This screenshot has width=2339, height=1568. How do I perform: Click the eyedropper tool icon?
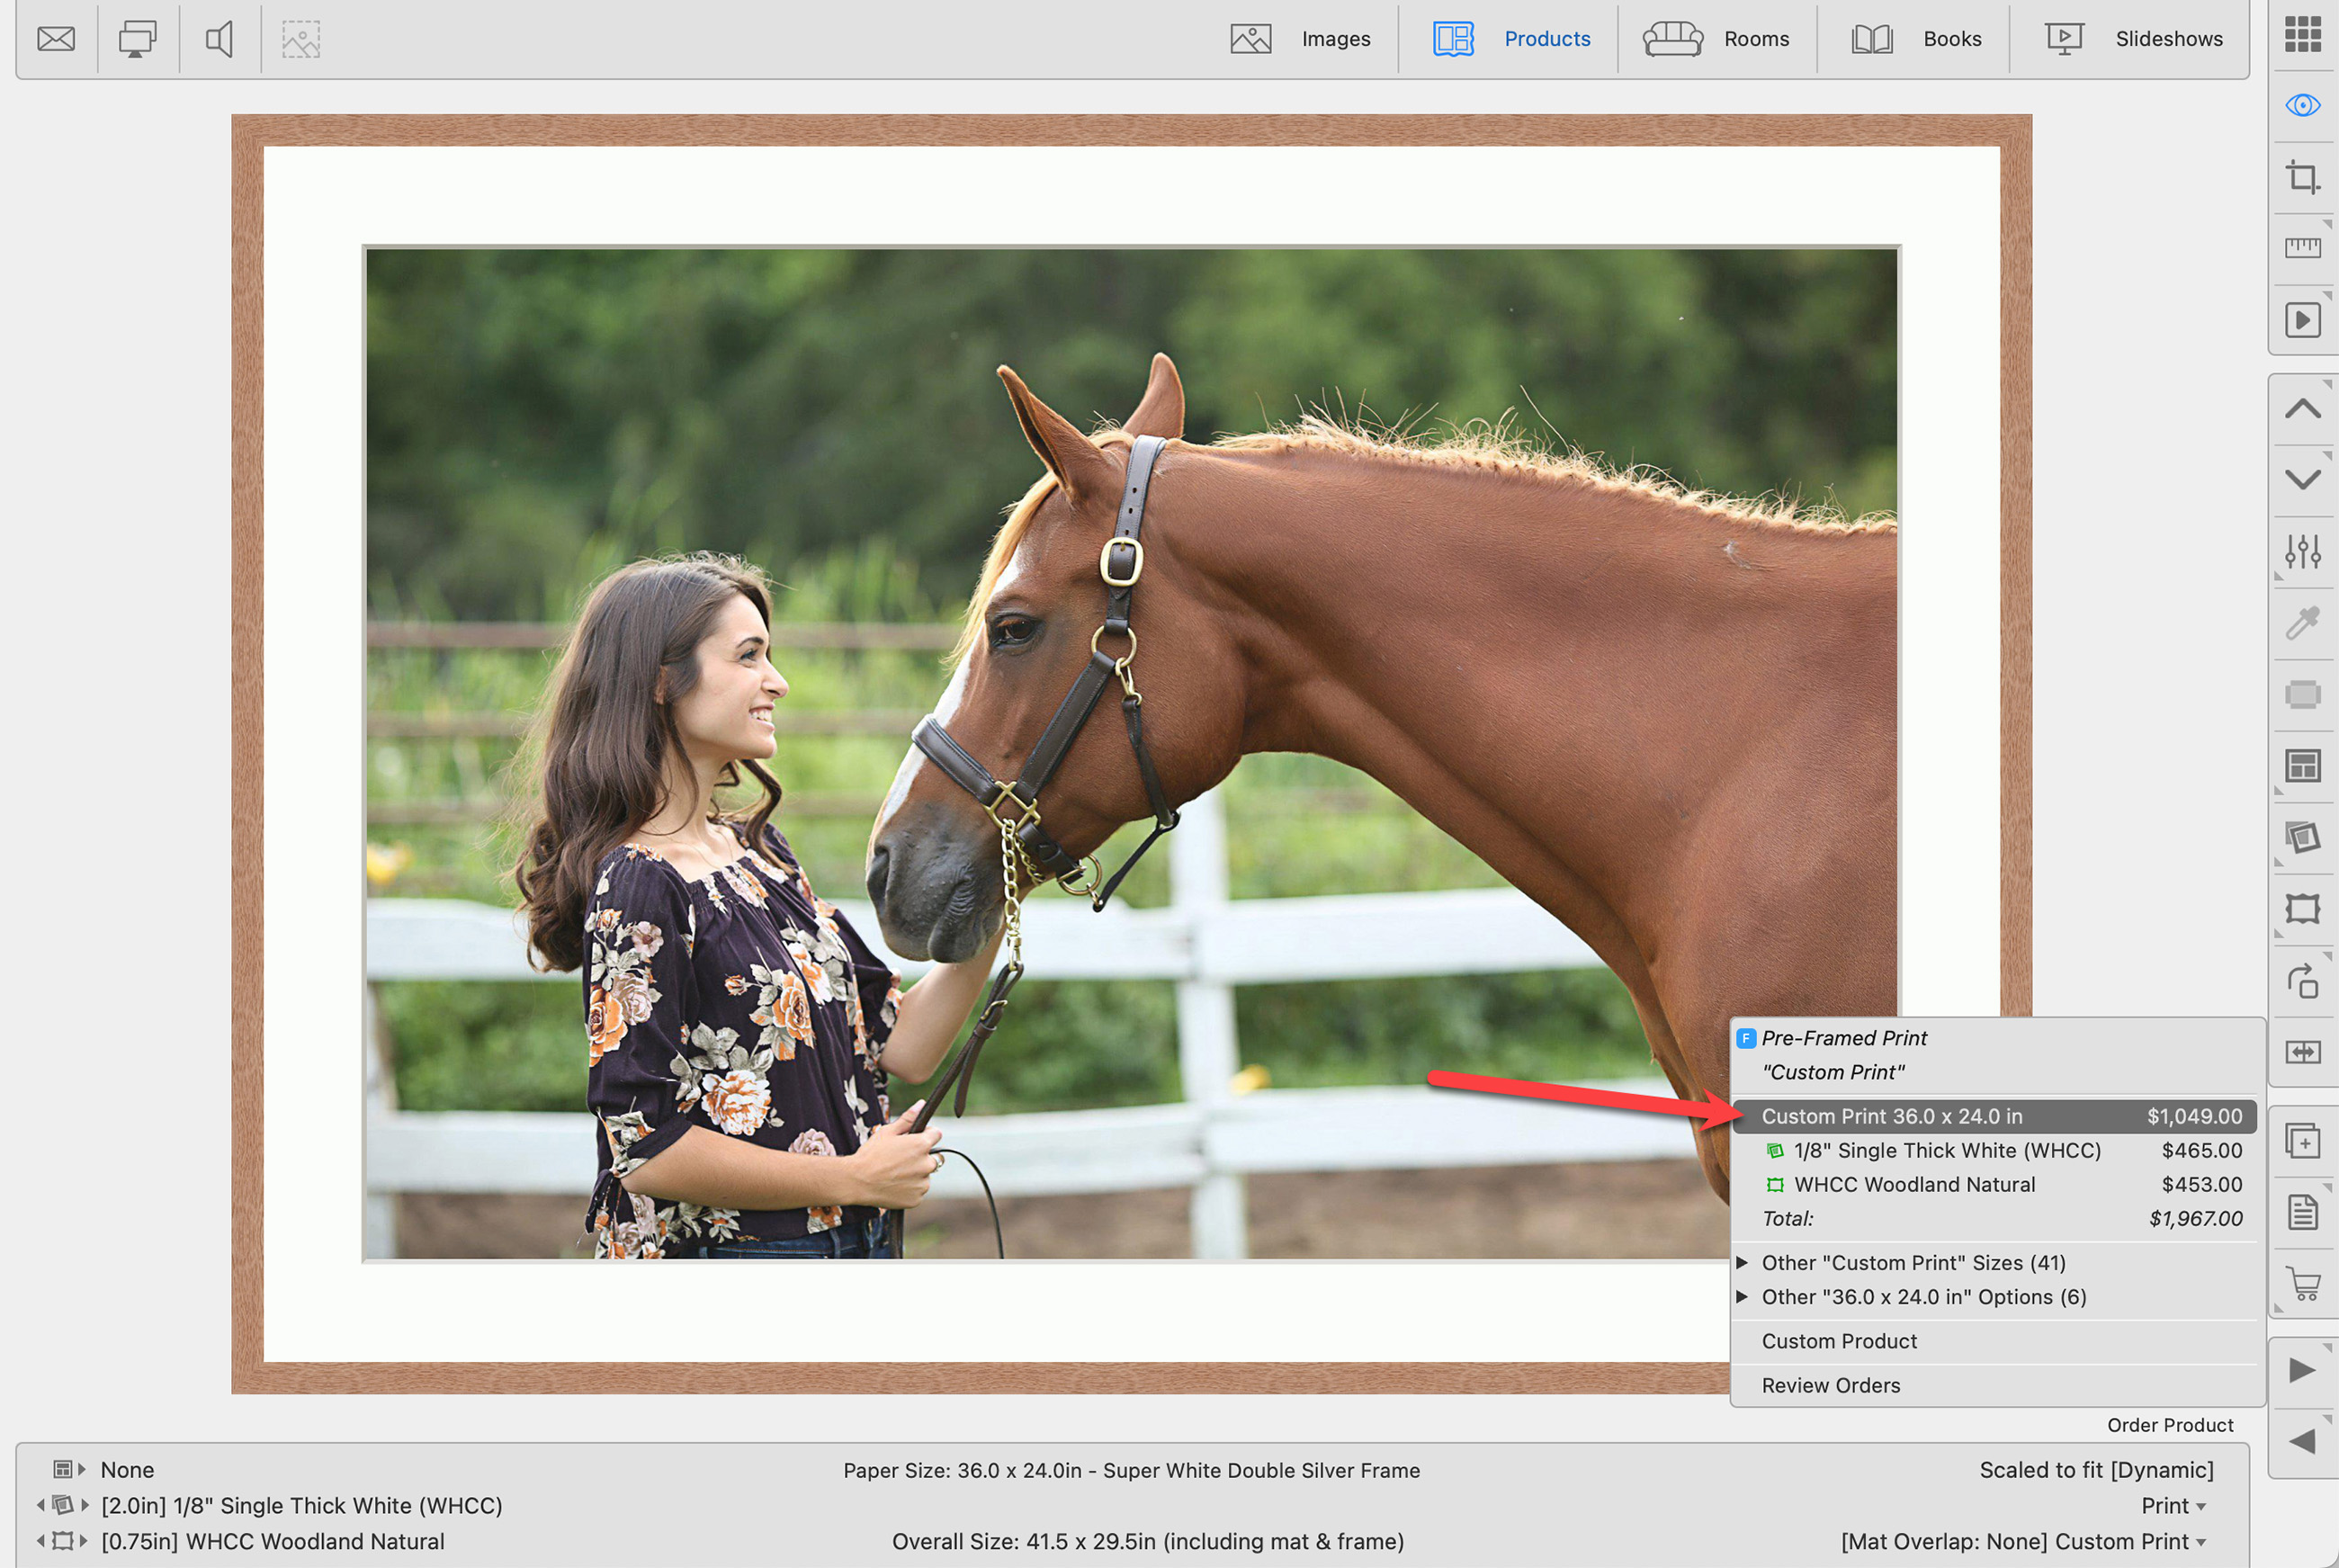(x=2302, y=623)
